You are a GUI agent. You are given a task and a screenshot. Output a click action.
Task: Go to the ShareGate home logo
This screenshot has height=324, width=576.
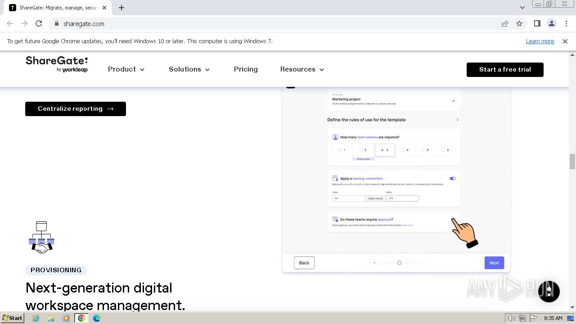pos(57,64)
